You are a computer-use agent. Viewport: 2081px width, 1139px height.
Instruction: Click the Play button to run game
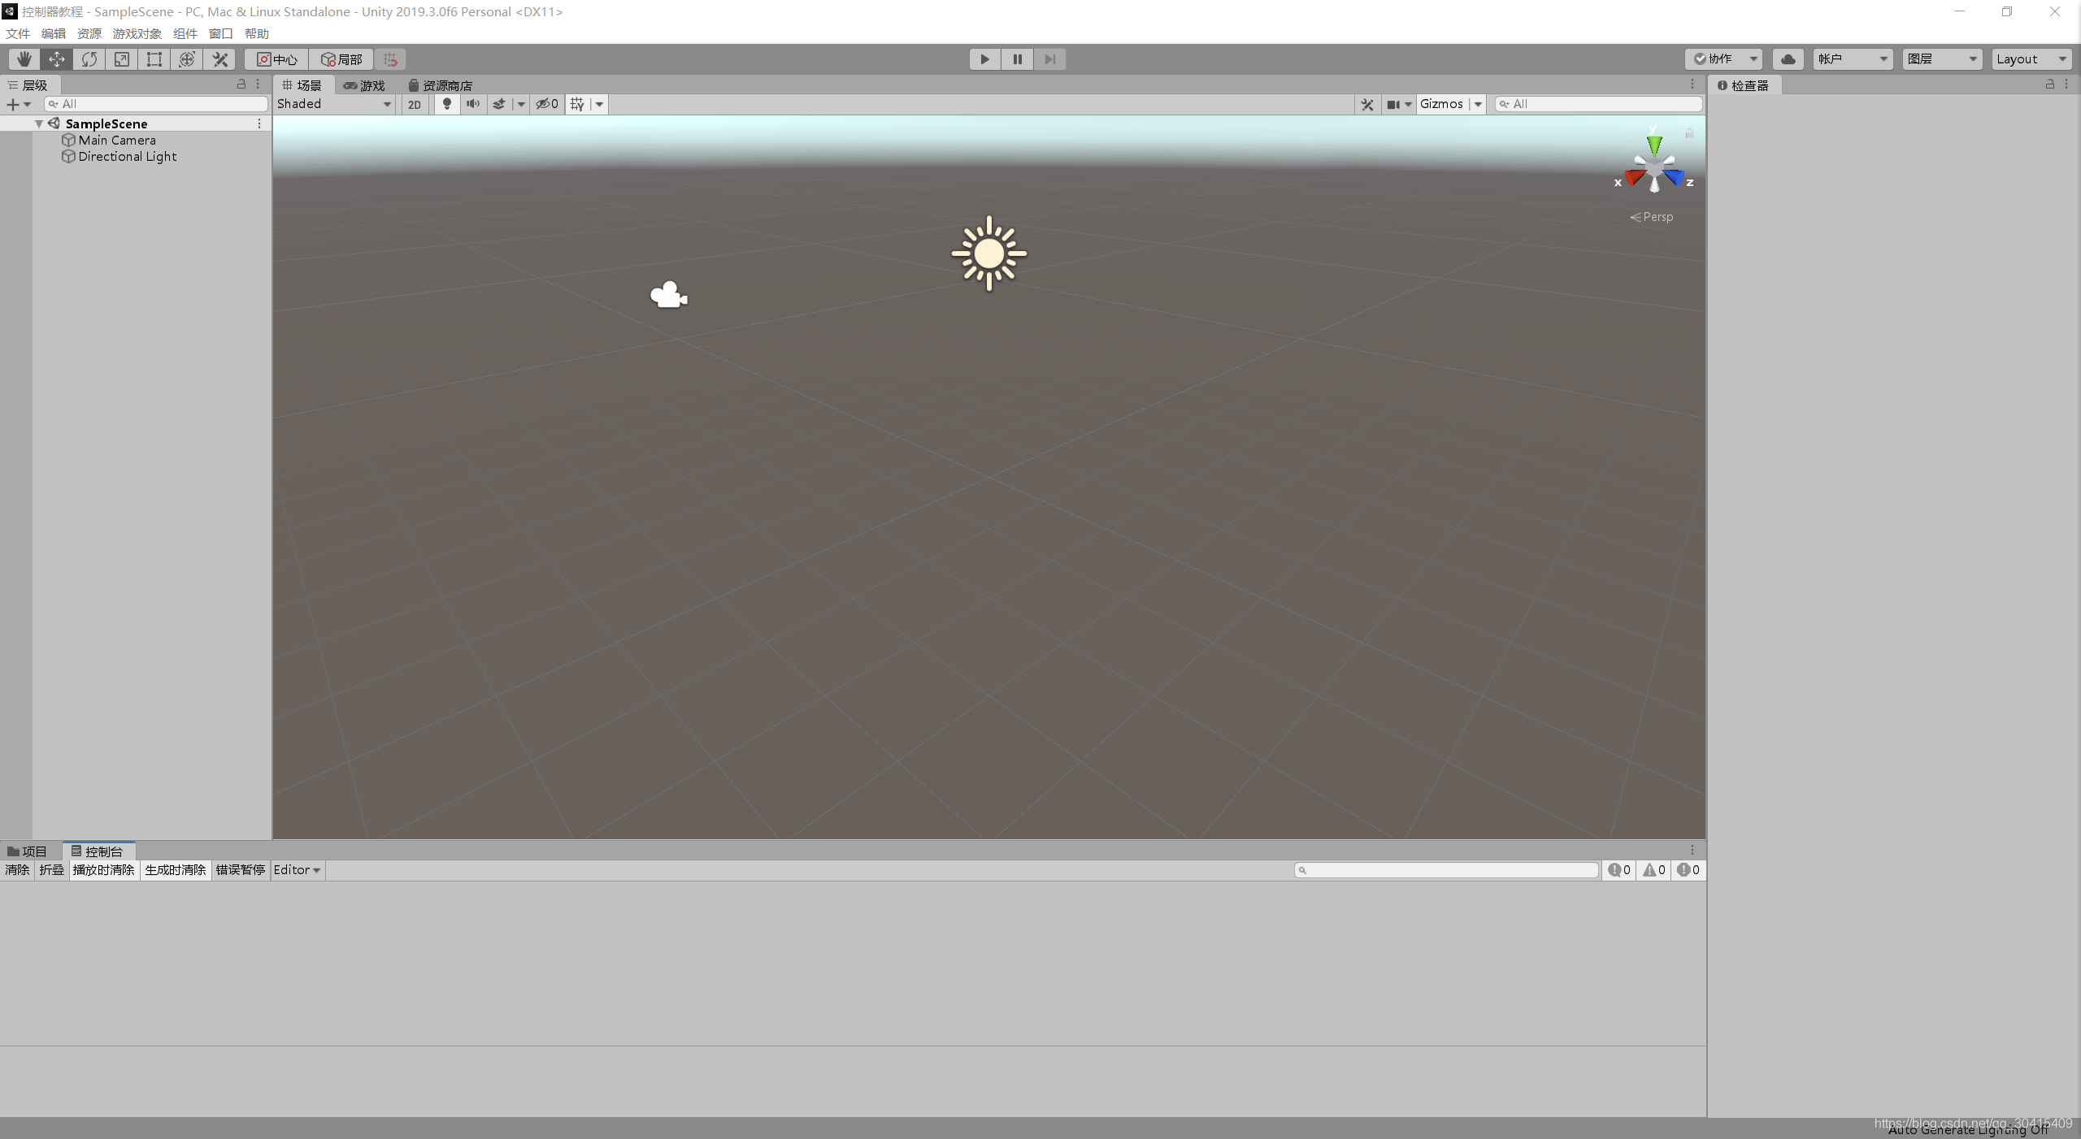(984, 59)
